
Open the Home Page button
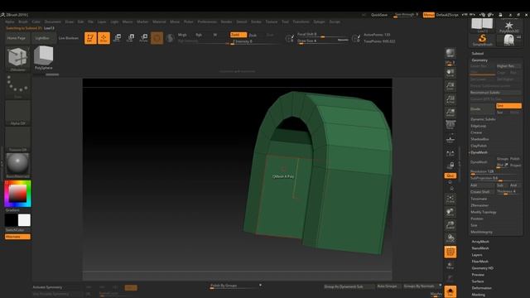coord(17,38)
